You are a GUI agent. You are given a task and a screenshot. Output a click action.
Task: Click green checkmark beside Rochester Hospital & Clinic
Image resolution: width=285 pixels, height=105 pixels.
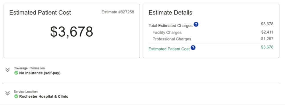[x=16, y=96]
